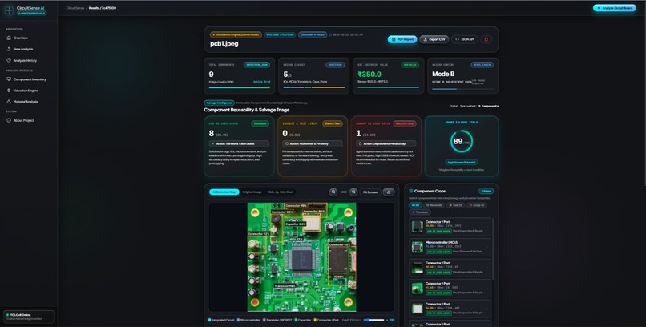Click the CircuitSense AI logo icon
Image resolution: width=646 pixels, height=327 pixels.
pyautogui.click(x=9, y=10)
